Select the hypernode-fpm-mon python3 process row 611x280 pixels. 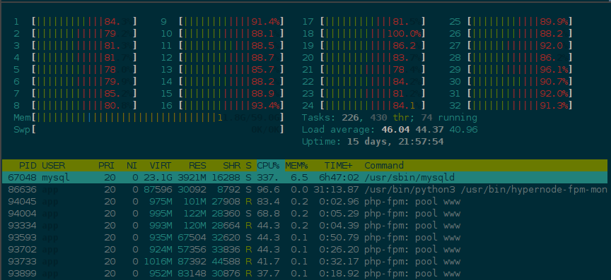tap(305, 190)
